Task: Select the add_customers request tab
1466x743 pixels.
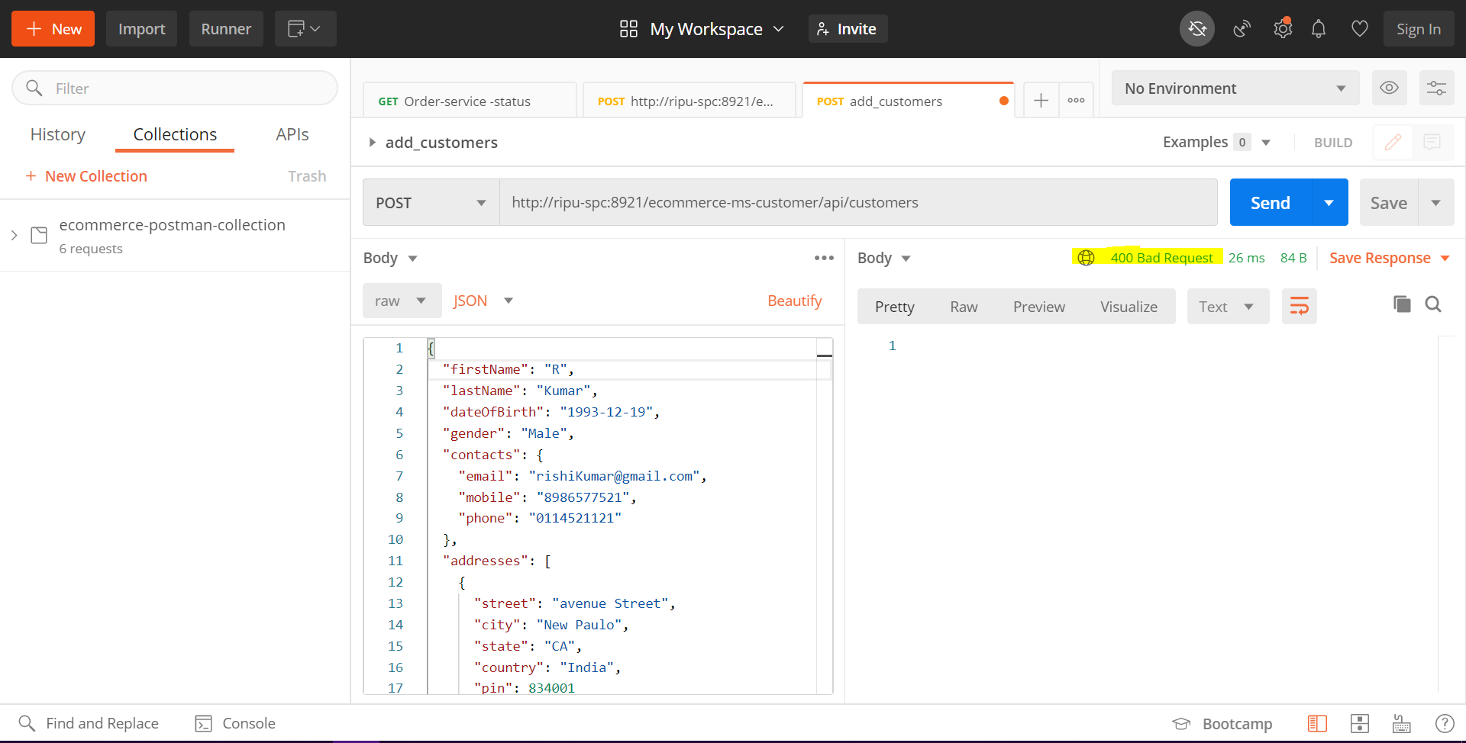Action: [x=909, y=101]
